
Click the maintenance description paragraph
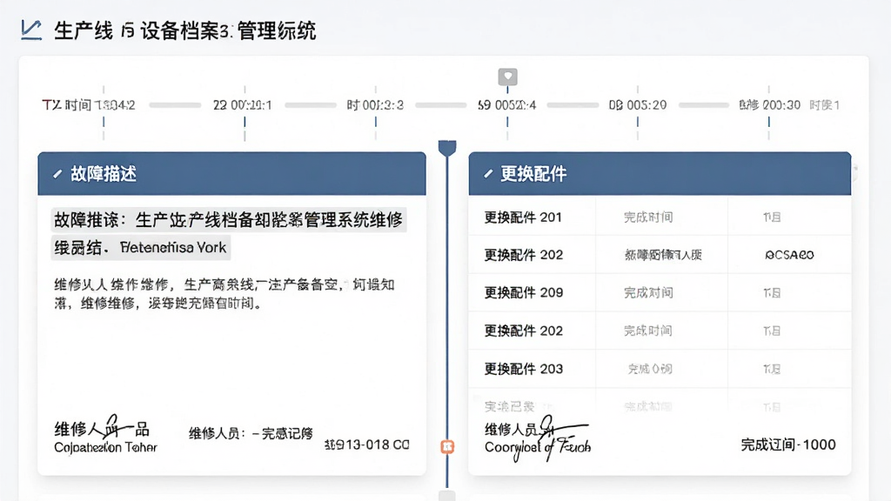tap(224, 294)
